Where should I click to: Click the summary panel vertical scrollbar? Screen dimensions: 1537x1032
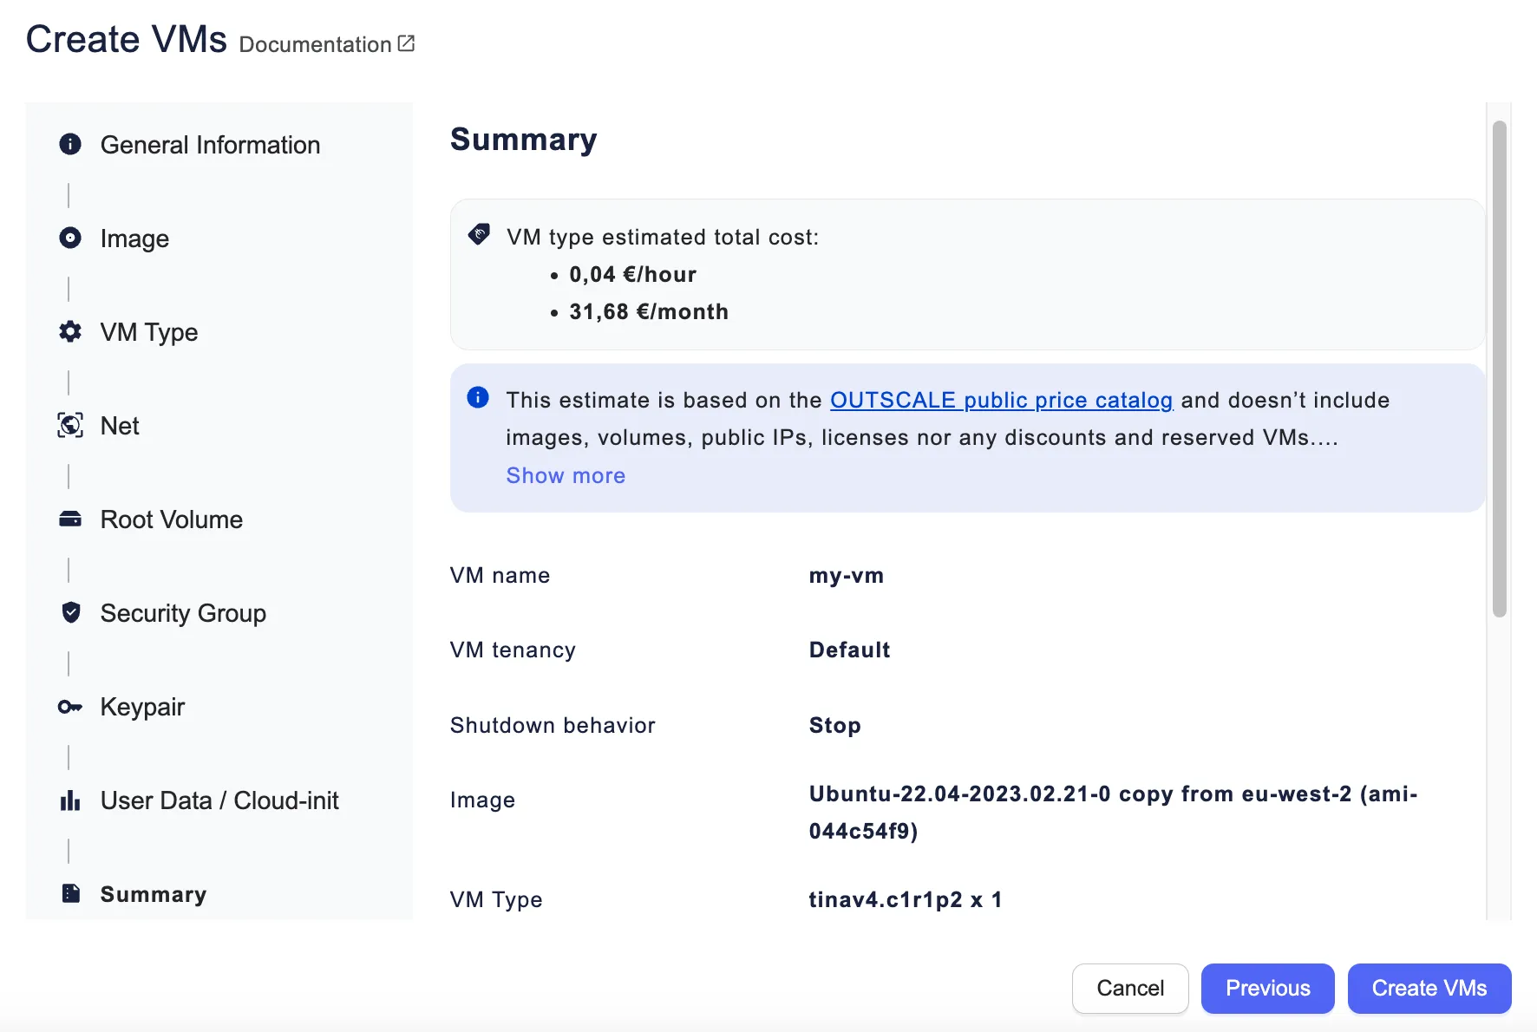pos(1499,369)
